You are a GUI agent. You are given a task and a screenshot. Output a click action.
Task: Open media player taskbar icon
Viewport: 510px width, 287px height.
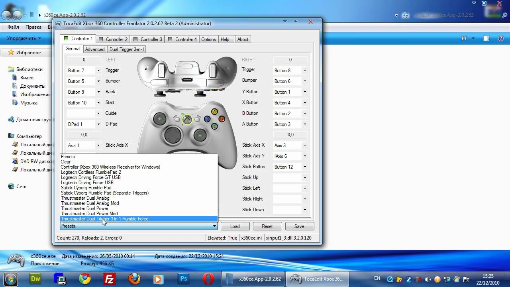(x=159, y=279)
